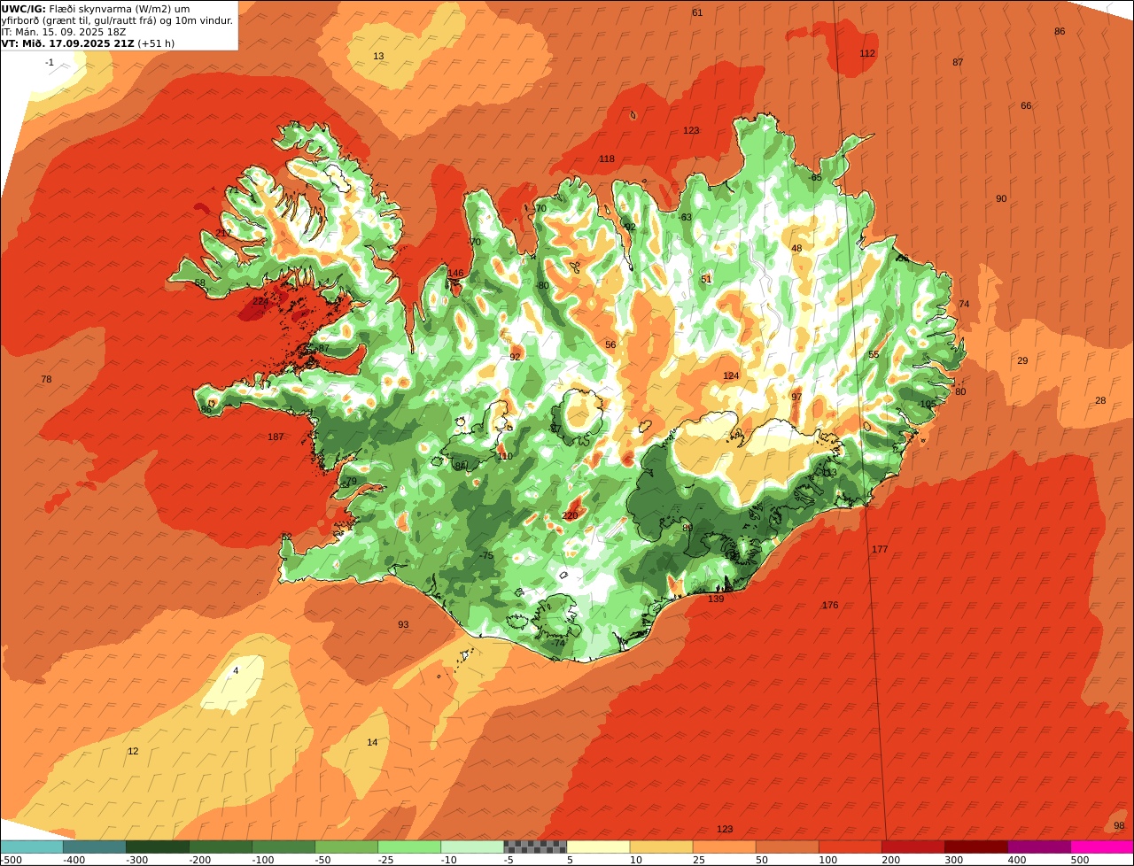Viewport: 1134px width, 866px height.
Task: Select the coastal value '139'
Action: pos(716,599)
